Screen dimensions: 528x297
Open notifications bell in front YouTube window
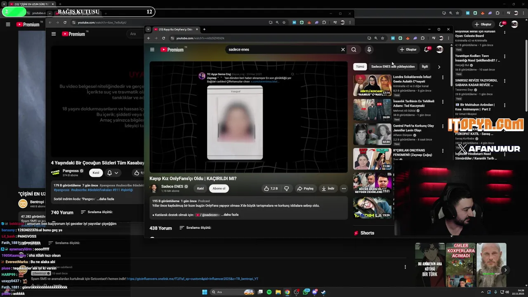coord(427,49)
